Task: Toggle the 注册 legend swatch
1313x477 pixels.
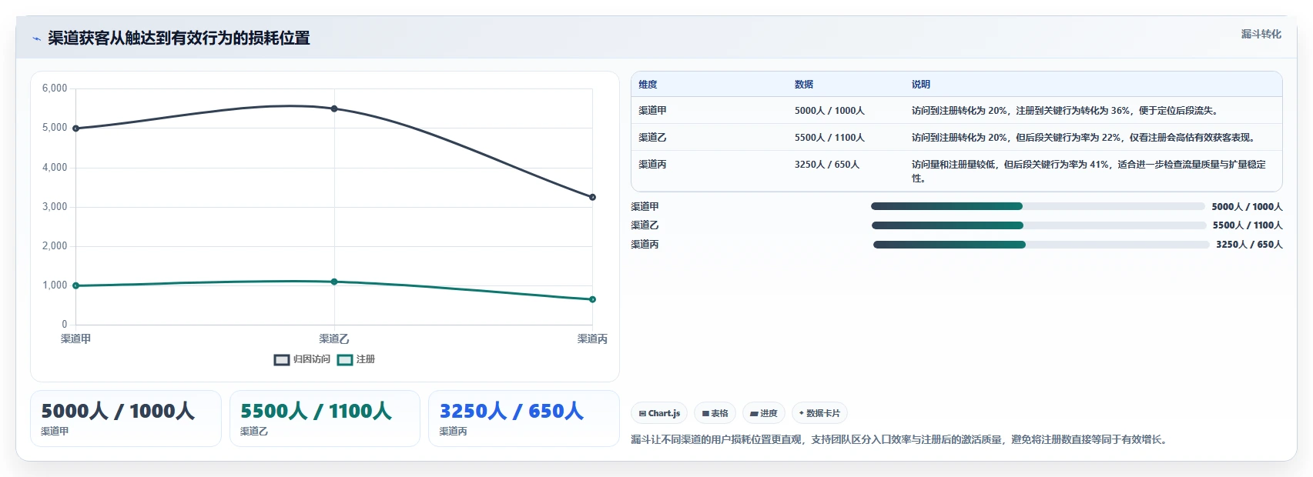Action: point(345,359)
